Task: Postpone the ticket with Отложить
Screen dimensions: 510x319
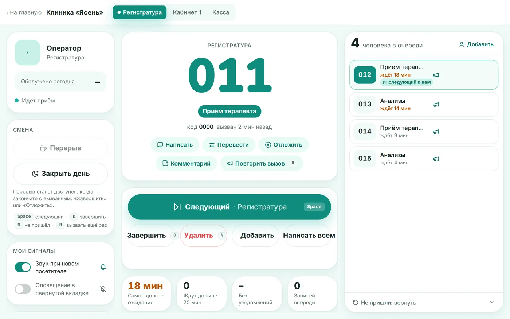Action: coord(284,145)
